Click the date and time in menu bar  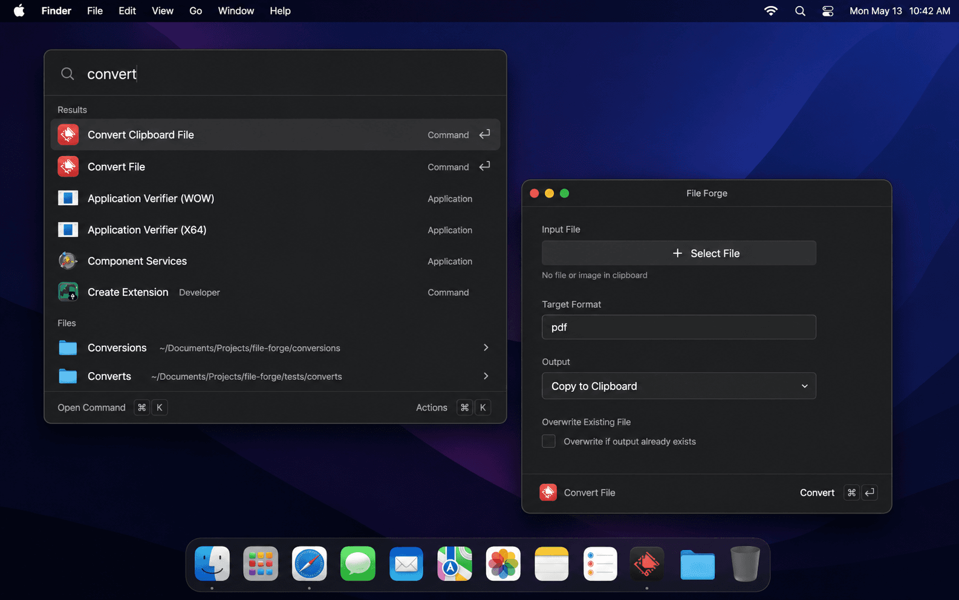[x=900, y=11]
